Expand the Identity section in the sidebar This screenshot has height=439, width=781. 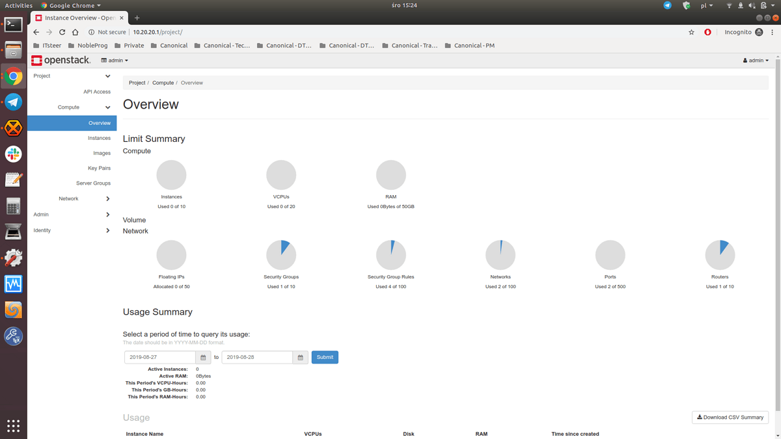(x=72, y=230)
